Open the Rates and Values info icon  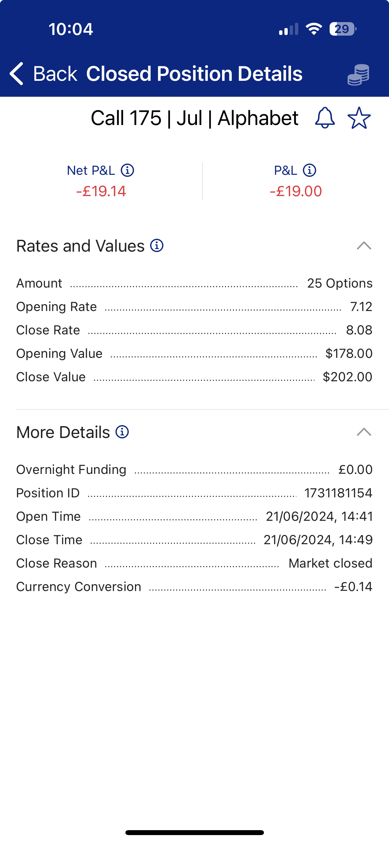click(x=157, y=246)
